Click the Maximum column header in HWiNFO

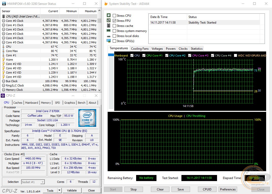88,11
